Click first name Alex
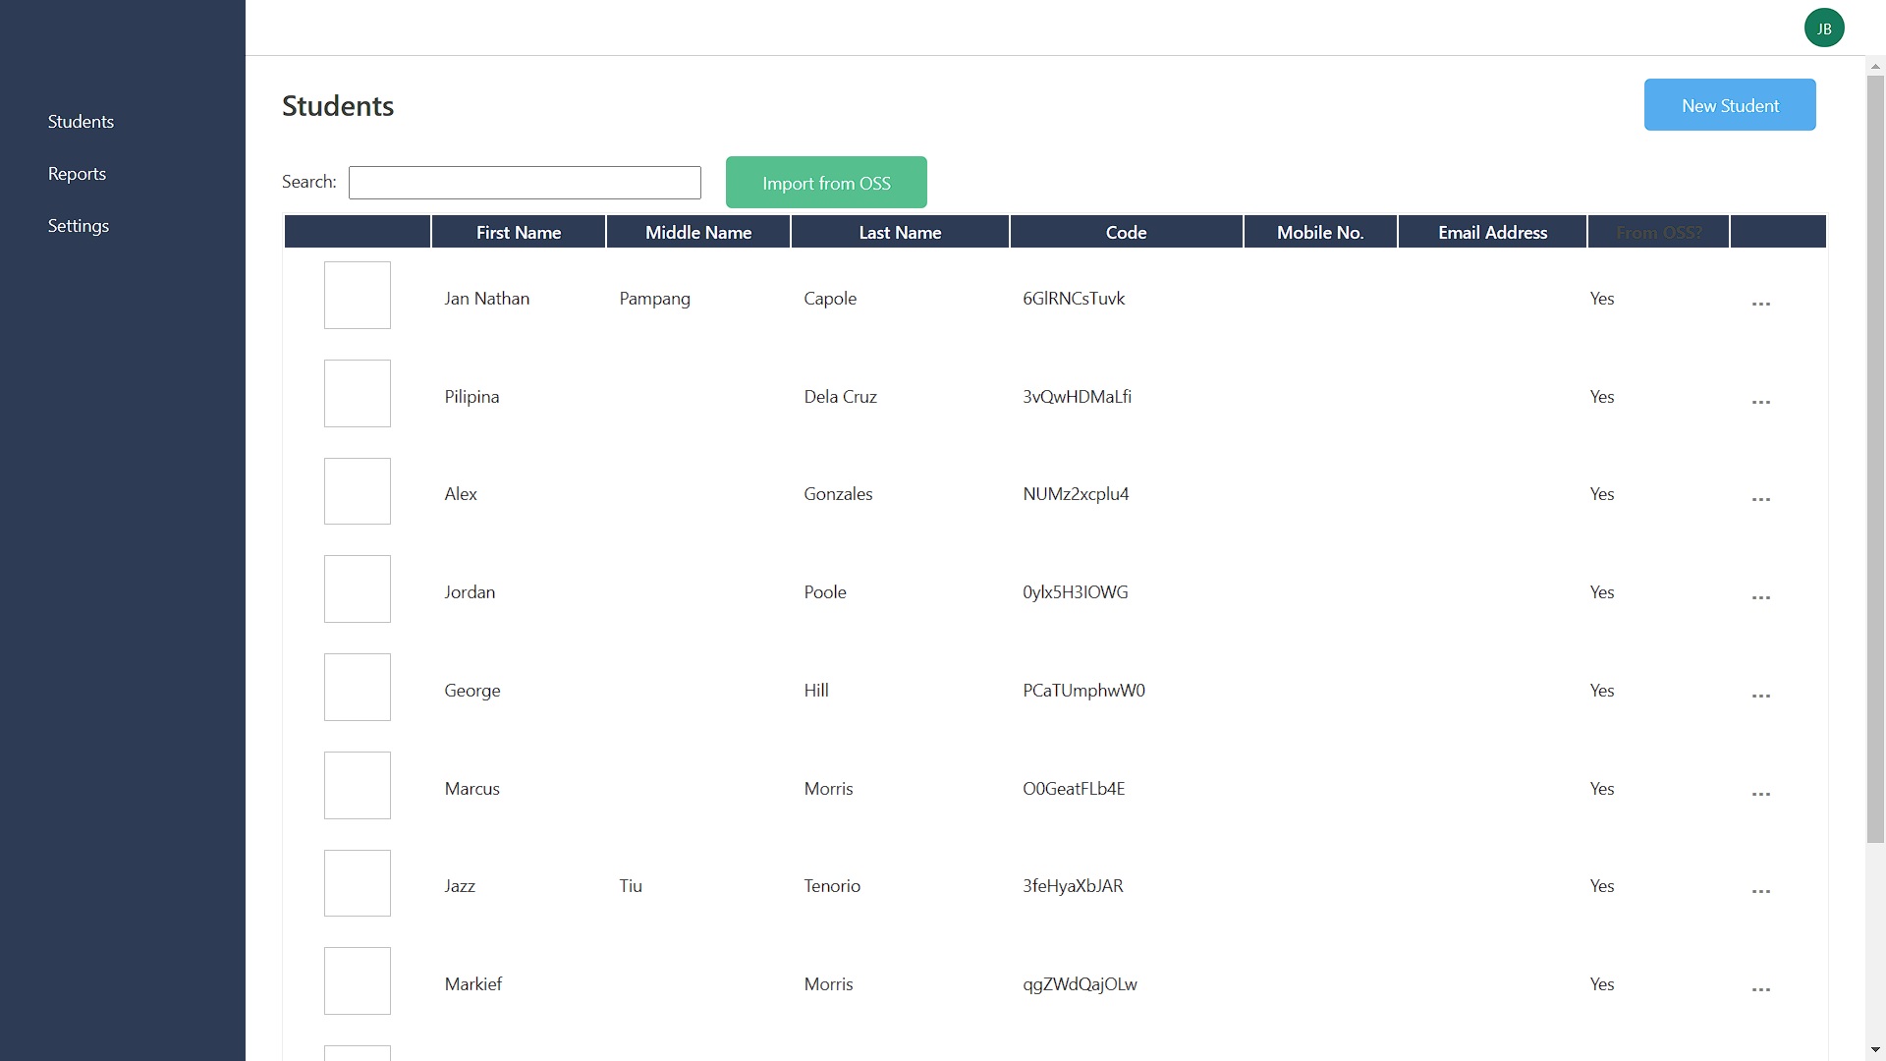This screenshot has width=1886, height=1061. click(461, 494)
